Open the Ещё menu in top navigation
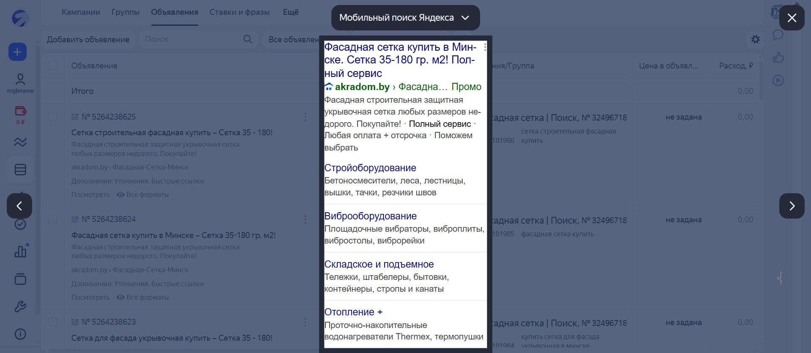 point(291,12)
